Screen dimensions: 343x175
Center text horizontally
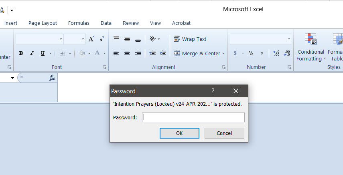pos(127,53)
